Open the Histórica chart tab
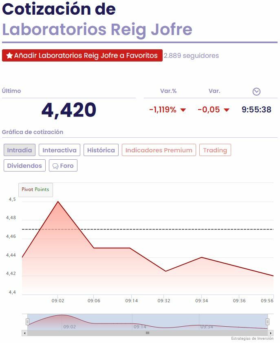 click(101, 150)
